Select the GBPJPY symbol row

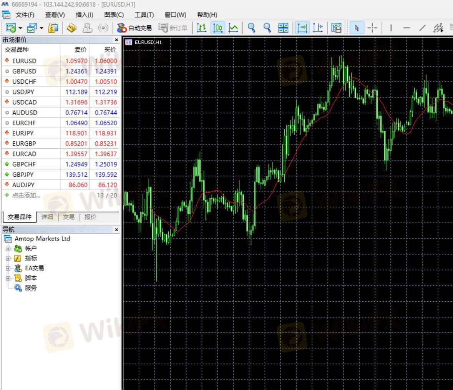pyautogui.click(x=61, y=174)
